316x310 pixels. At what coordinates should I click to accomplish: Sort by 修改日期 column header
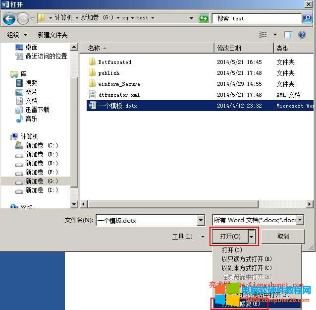click(244, 48)
